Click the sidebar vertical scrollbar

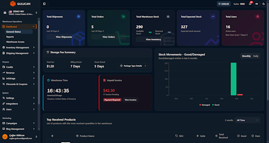click(39, 62)
